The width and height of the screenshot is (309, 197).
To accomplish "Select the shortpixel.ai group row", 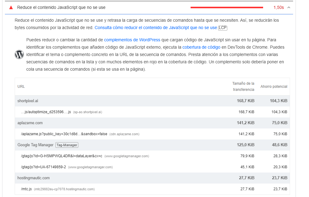I will pyautogui.click(x=152, y=101).
